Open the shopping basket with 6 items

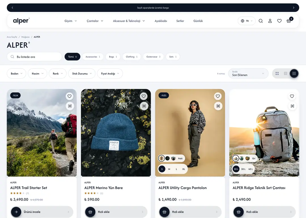coord(289,20)
